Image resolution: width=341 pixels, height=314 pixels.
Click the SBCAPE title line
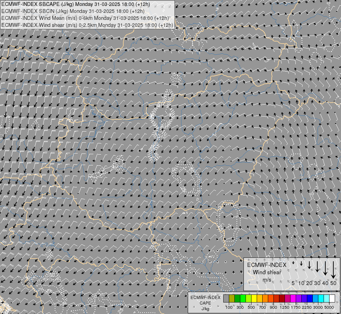coord(76,4)
